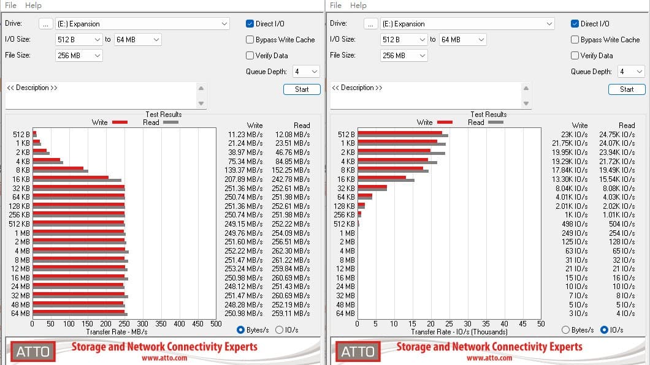Click description scroll down arrow in left window
The height and width of the screenshot is (365, 650).
[201, 103]
